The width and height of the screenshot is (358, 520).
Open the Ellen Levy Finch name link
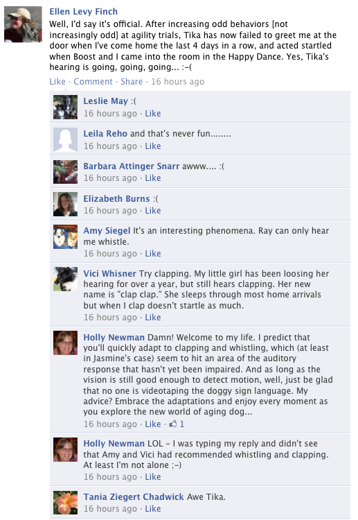point(84,12)
